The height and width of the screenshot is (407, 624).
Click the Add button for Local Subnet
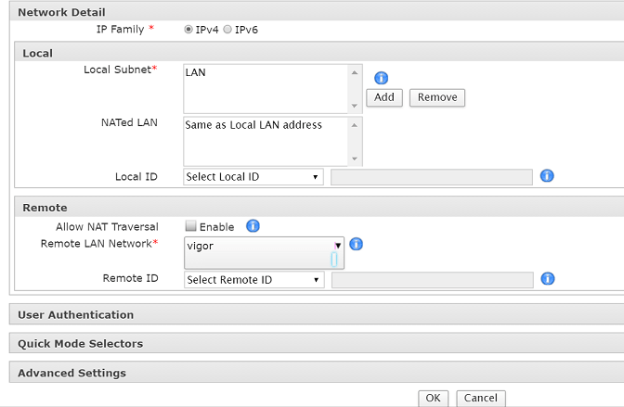pyautogui.click(x=384, y=97)
